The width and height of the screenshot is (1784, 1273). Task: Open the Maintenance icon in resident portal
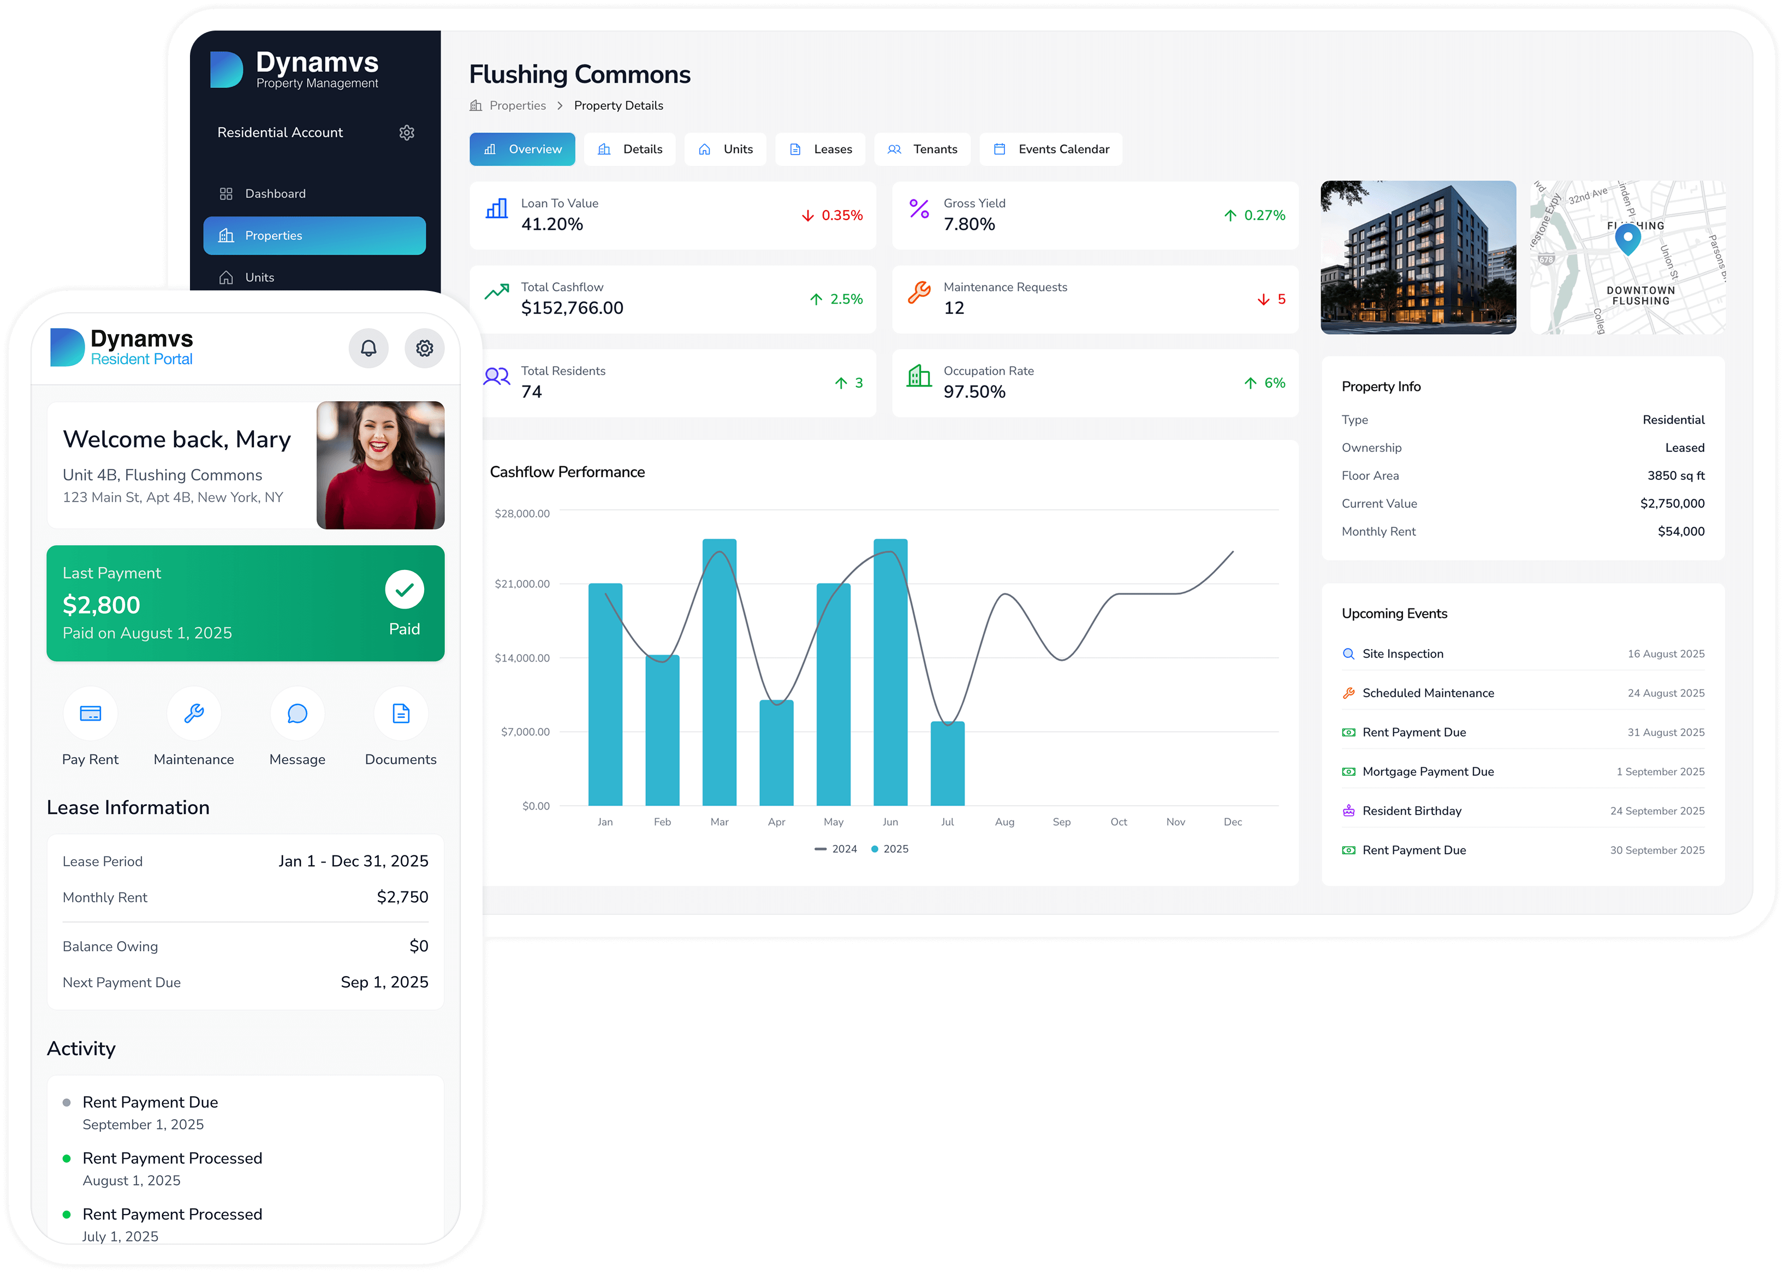tap(193, 713)
